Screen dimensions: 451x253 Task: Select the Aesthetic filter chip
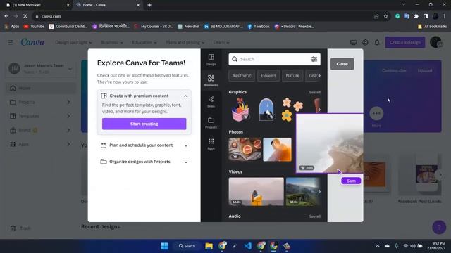[x=242, y=76]
